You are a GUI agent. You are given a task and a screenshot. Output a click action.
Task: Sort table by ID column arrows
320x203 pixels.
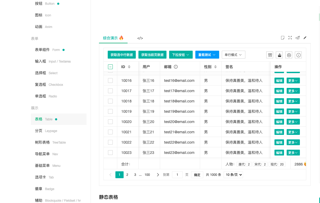[x=129, y=67]
